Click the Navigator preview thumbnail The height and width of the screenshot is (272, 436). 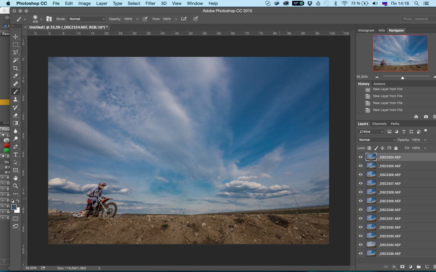pyautogui.click(x=400, y=53)
